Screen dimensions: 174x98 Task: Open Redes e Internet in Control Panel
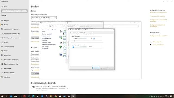[46, 36]
